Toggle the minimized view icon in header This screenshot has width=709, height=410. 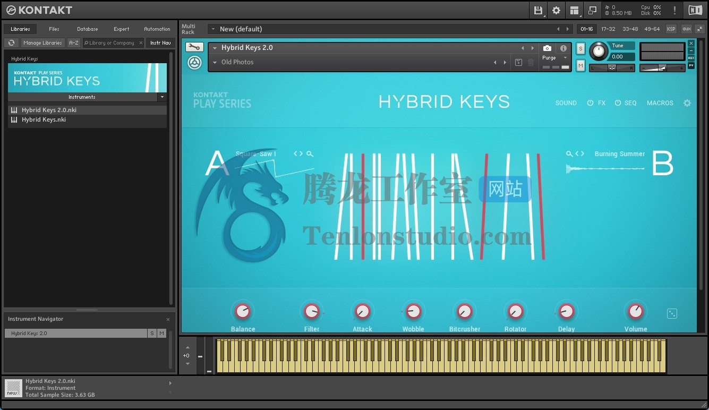[592, 10]
